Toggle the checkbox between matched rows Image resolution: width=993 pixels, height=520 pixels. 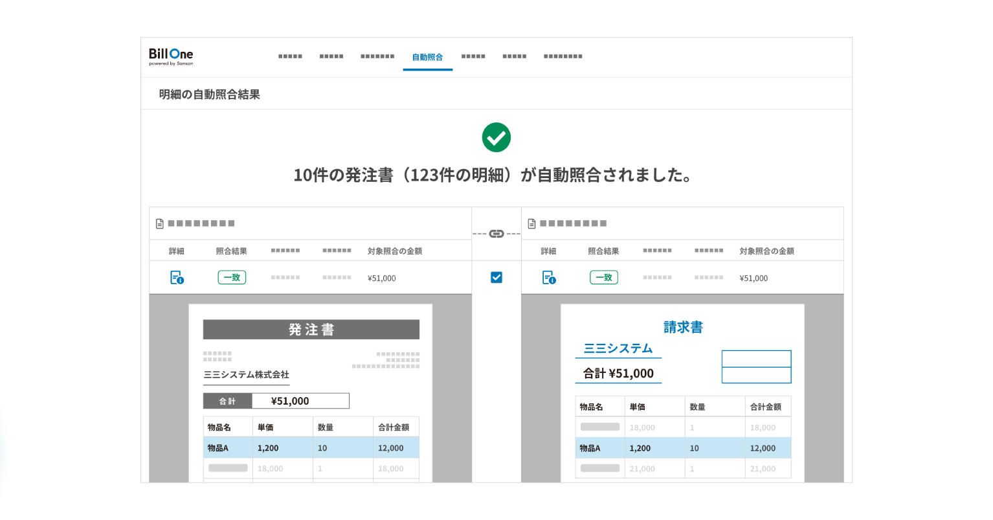click(497, 277)
